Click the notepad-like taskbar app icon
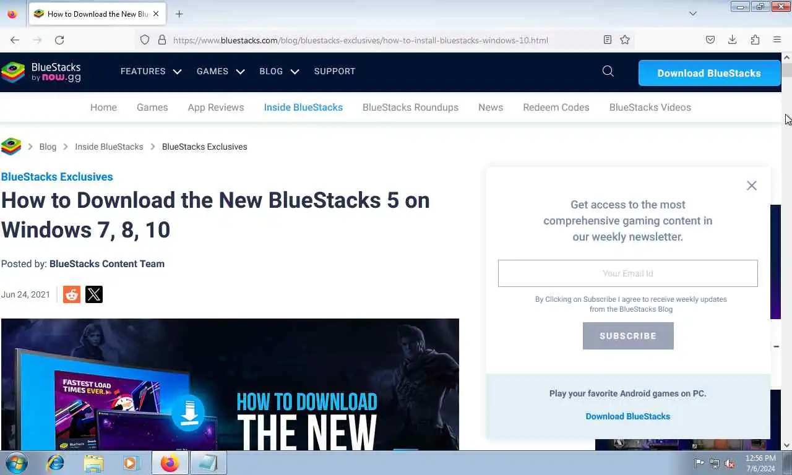Image resolution: width=792 pixels, height=475 pixels. coord(207,463)
